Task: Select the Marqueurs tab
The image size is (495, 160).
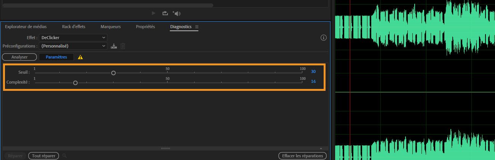Action: click(x=110, y=27)
